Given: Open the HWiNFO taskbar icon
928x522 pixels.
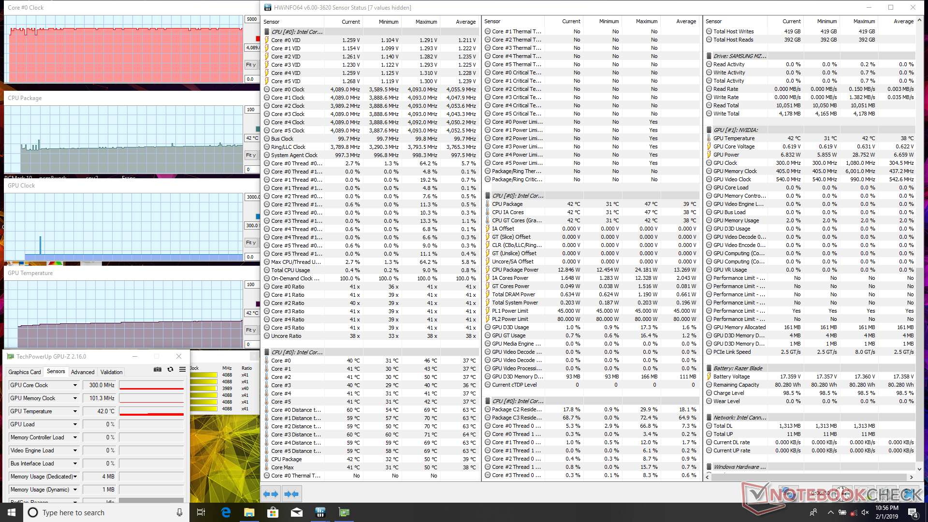Looking at the screenshot, I should tap(320, 512).
